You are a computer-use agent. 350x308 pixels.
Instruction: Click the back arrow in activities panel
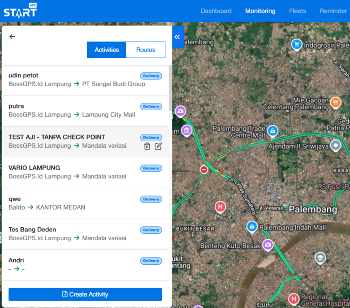click(12, 37)
